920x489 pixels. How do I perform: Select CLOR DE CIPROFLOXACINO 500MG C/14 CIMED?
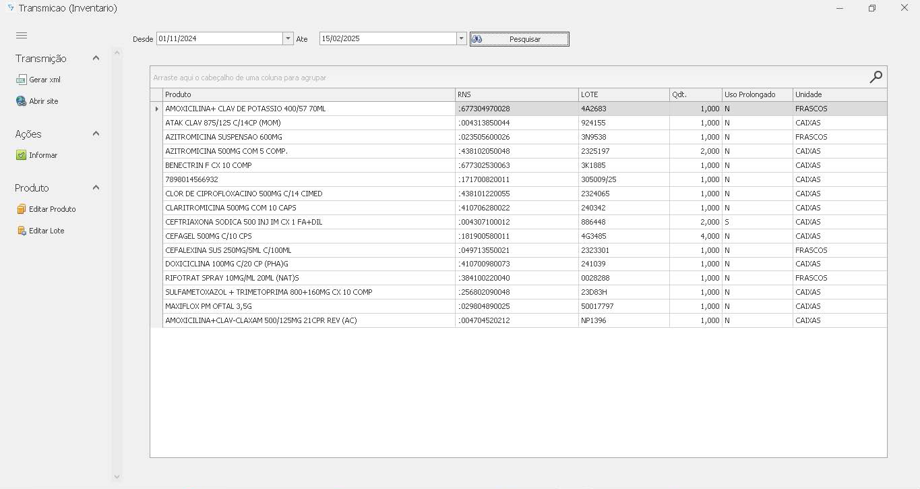(518, 194)
